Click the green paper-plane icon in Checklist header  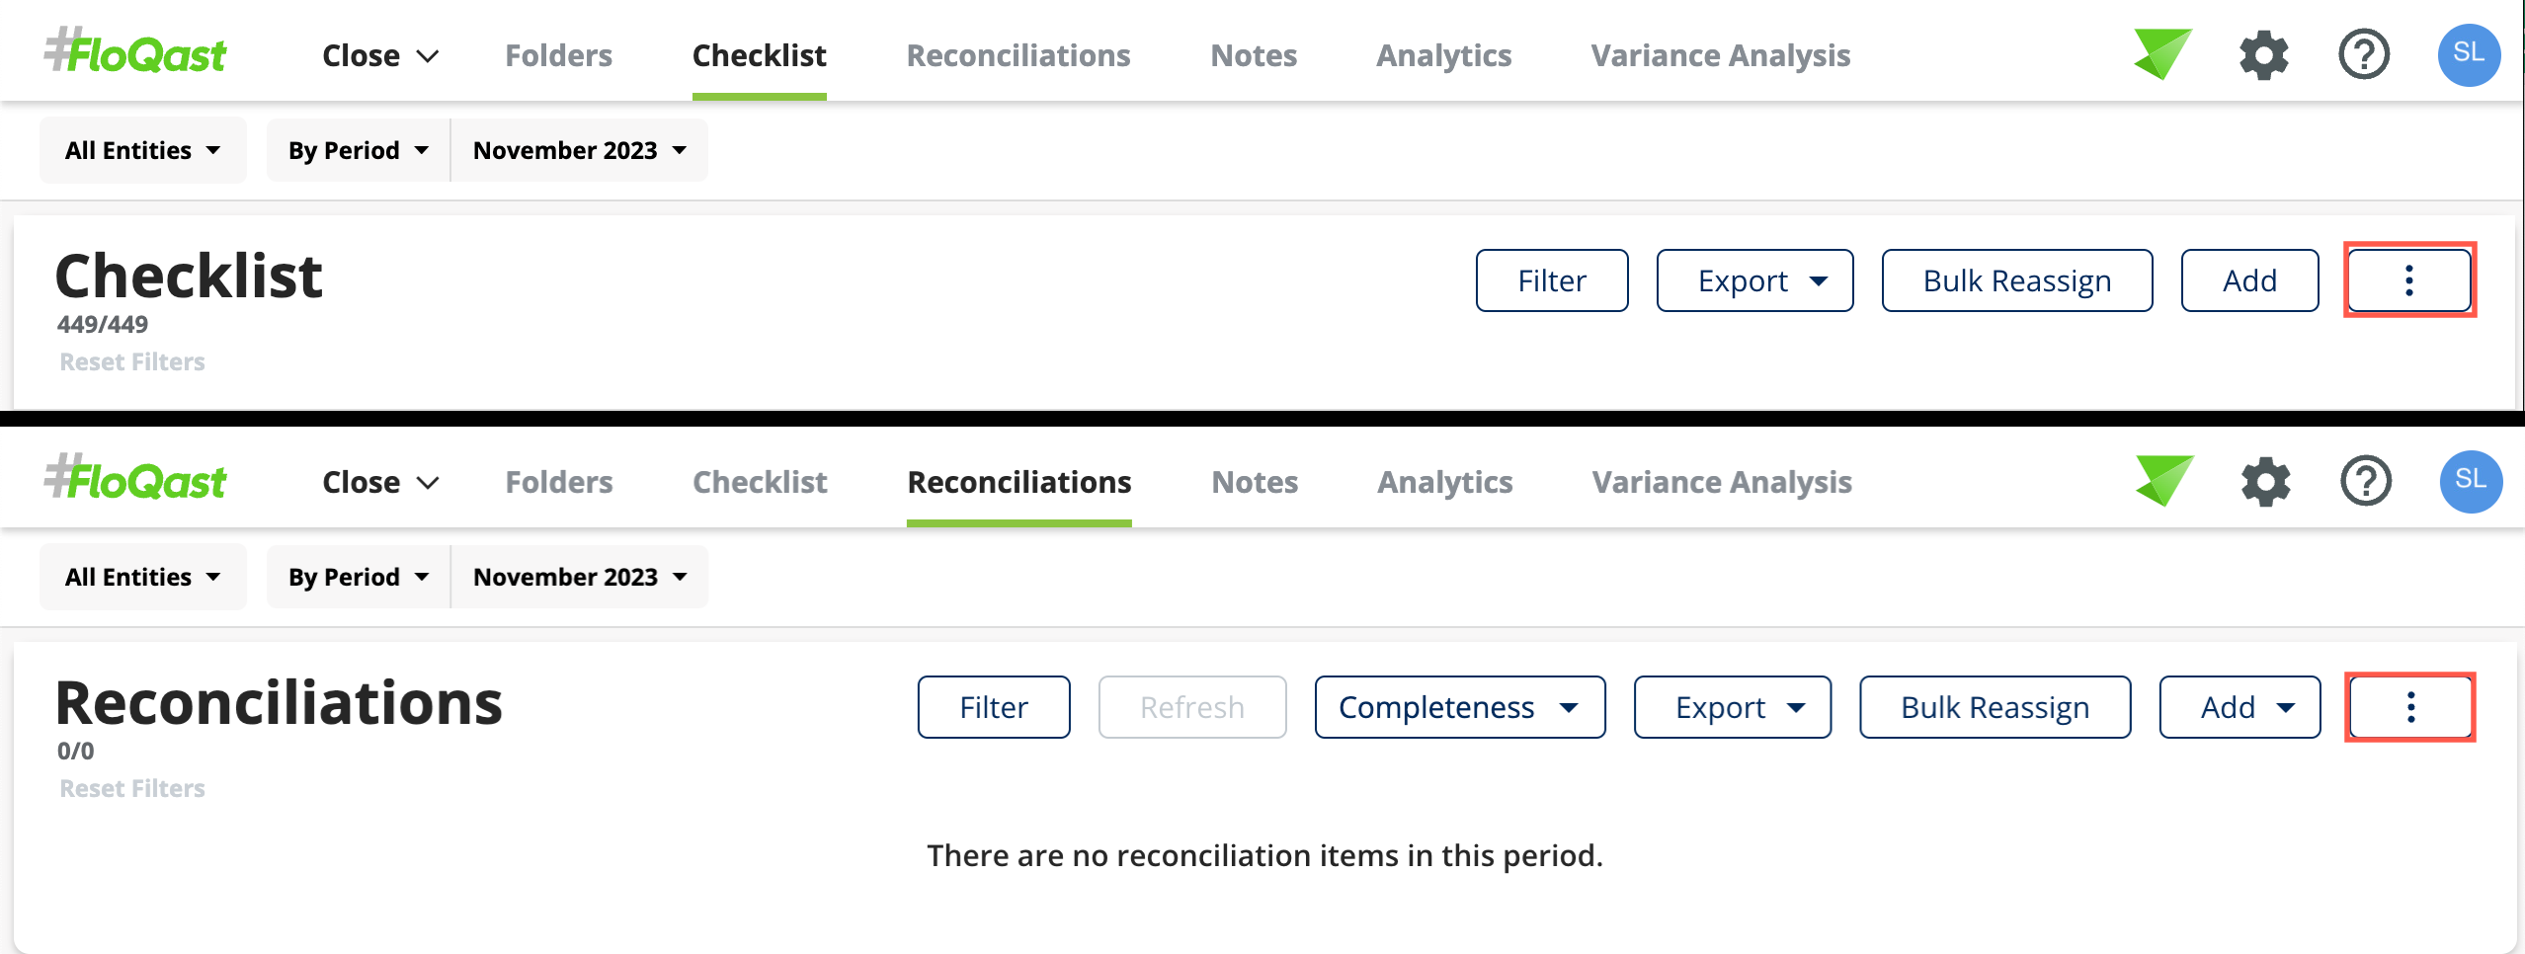click(x=2162, y=54)
